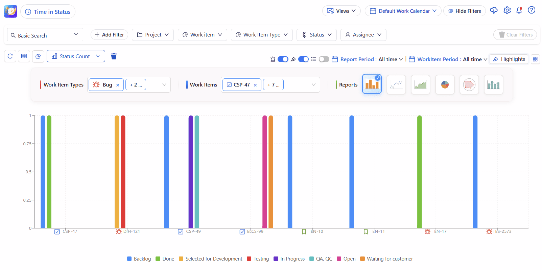This screenshot has width=542, height=270.
Task: Open the settings gear icon
Action: tap(507, 10)
